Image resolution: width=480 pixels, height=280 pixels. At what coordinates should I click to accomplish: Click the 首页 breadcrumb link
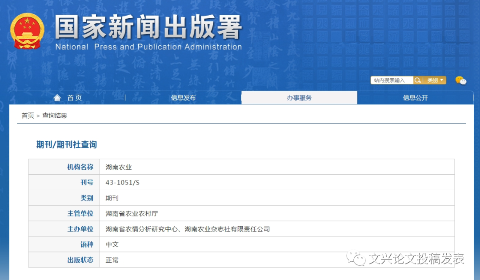click(x=28, y=116)
